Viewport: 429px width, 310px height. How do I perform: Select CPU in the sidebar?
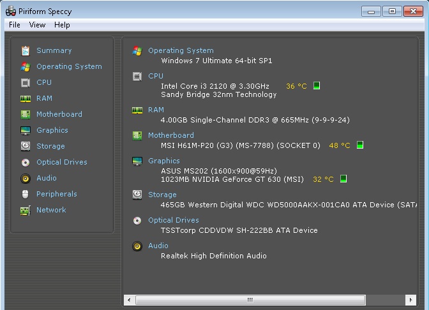pyautogui.click(x=44, y=82)
